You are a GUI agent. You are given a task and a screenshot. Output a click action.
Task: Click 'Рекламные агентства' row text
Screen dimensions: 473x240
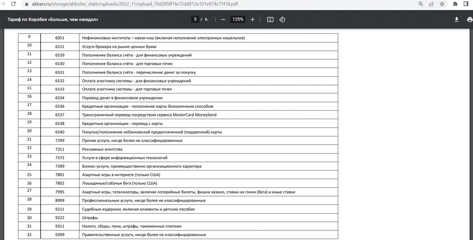coord(102,149)
